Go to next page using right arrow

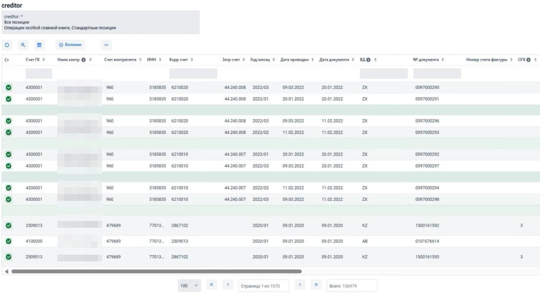coord(300,285)
